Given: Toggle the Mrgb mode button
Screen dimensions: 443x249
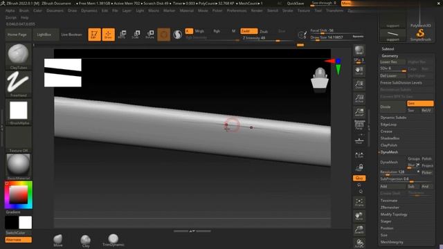Looking at the screenshot, I should 199,31.
